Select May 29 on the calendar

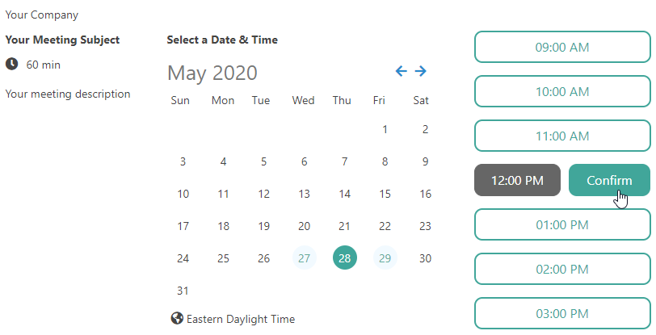point(385,258)
